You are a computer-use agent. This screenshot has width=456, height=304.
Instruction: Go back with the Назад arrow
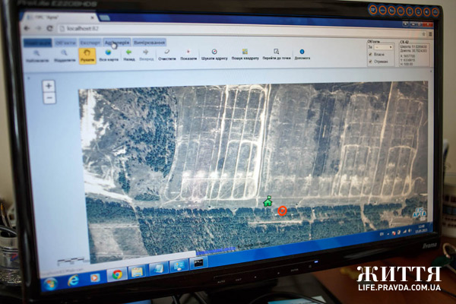(128, 54)
